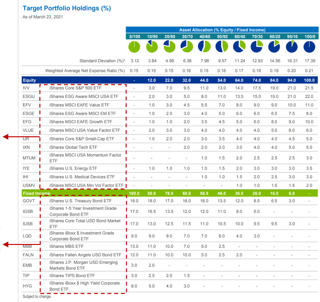Click the 50/50 allocation pie chart
This screenshot has width=320, height=302.
222,47
